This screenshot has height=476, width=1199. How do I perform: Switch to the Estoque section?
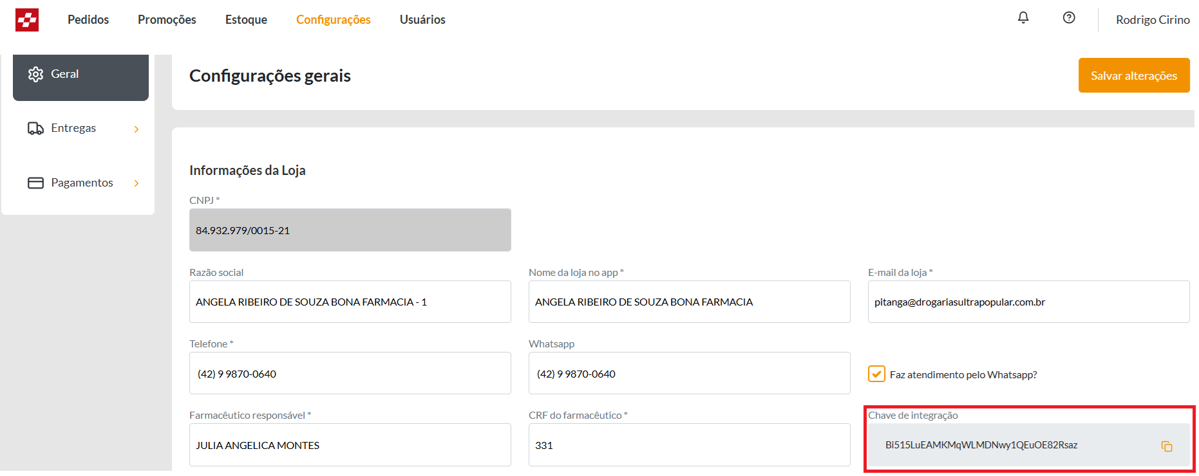tap(246, 20)
